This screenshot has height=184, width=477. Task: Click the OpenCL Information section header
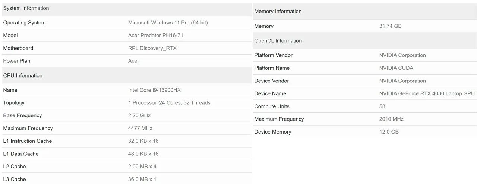pos(278,41)
